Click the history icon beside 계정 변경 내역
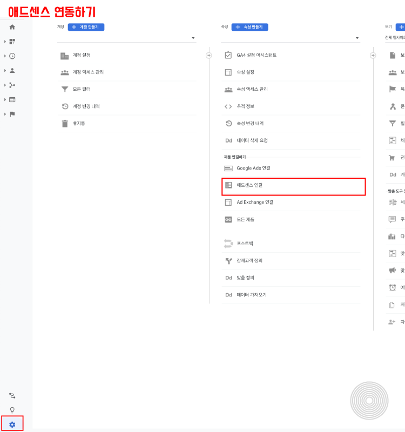The image size is (405, 432). pyautogui.click(x=65, y=106)
